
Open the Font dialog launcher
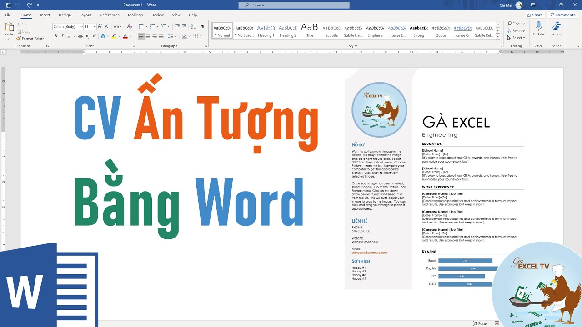coord(133,46)
